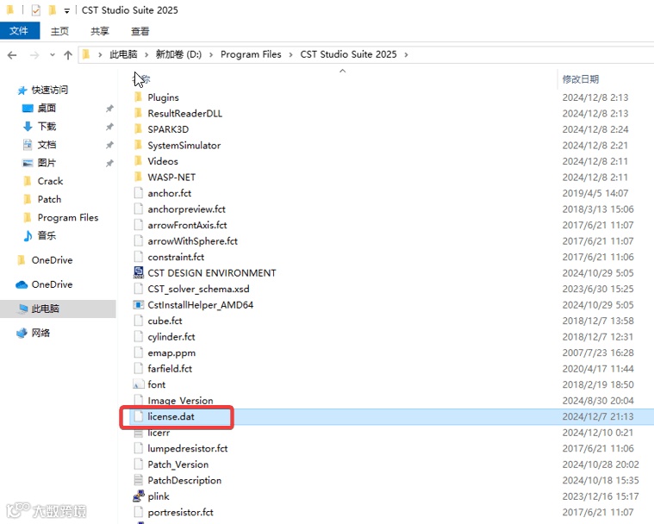Viewport: 654px width, 524px height.
Task: Click the plink program icon
Action: click(x=139, y=496)
